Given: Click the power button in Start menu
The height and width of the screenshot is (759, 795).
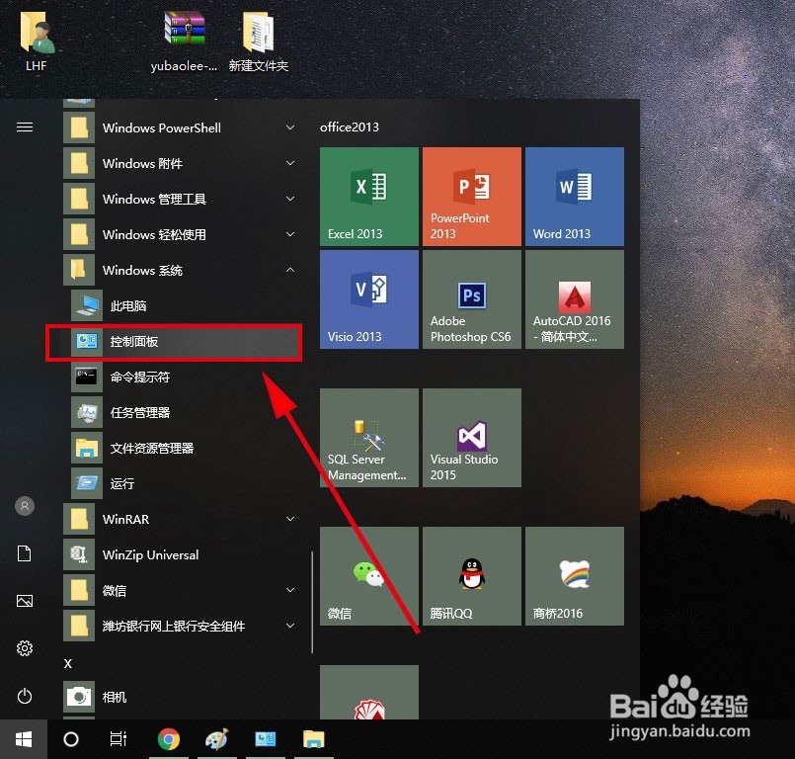Looking at the screenshot, I should pyautogui.click(x=24, y=696).
